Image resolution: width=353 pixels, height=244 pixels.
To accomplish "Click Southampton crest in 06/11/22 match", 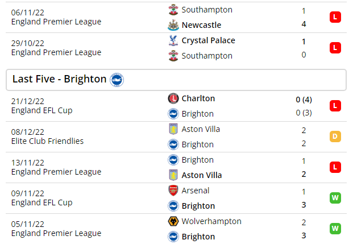I will [x=173, y=10].
